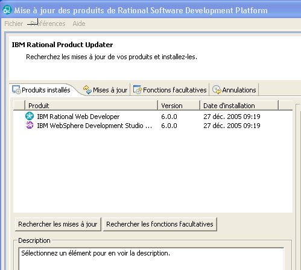The width and height of the screenshot is (301, 270).
Task: Sort by Date d'installation column header
Action: click(x=239, y=105)
